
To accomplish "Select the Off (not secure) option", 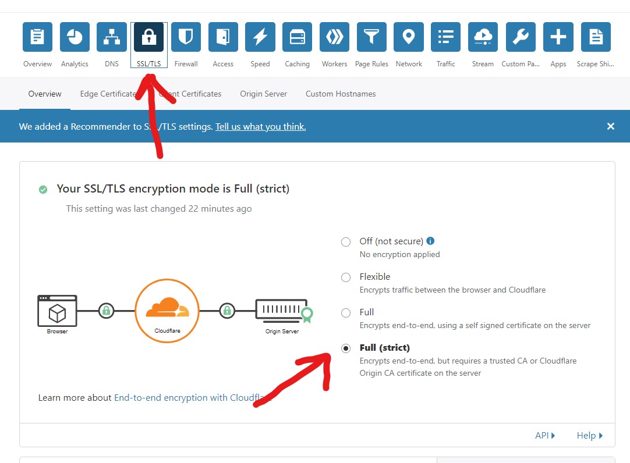I will coord(346,242).
